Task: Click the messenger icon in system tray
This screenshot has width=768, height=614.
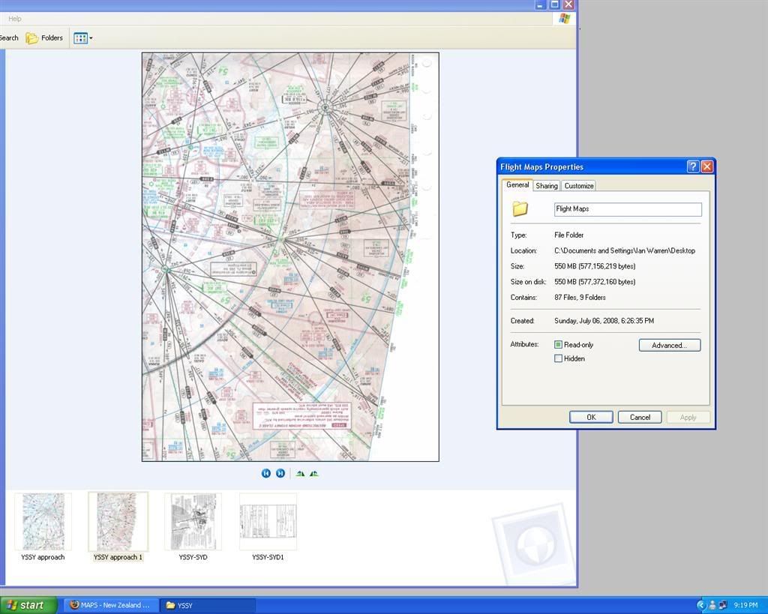Action: pos(712,605)
